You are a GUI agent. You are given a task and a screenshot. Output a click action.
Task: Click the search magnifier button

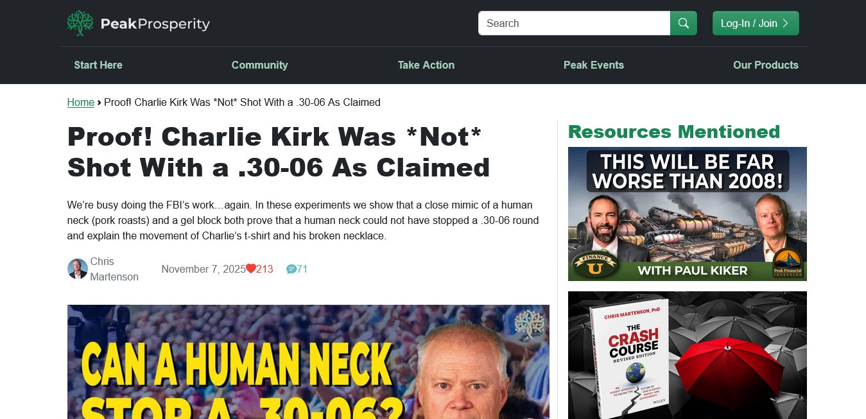click(684, 23)
